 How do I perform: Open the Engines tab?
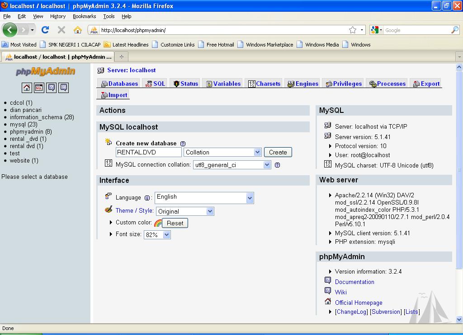click(303, 84)
